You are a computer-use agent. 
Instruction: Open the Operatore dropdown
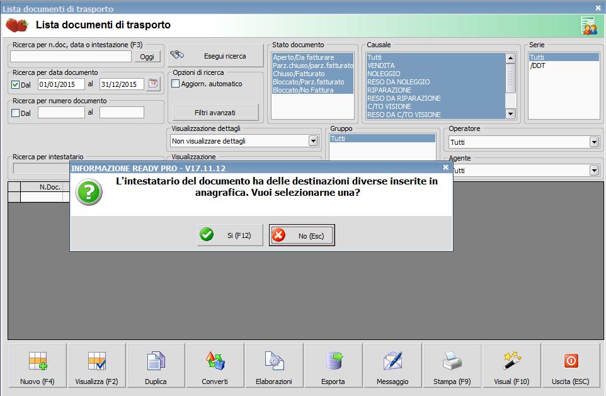(x=595, y=142)
